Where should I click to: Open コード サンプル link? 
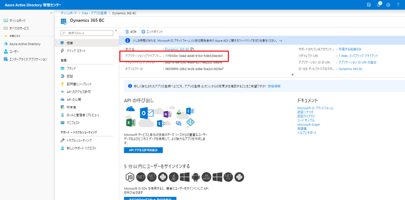[x=306, y=120]
